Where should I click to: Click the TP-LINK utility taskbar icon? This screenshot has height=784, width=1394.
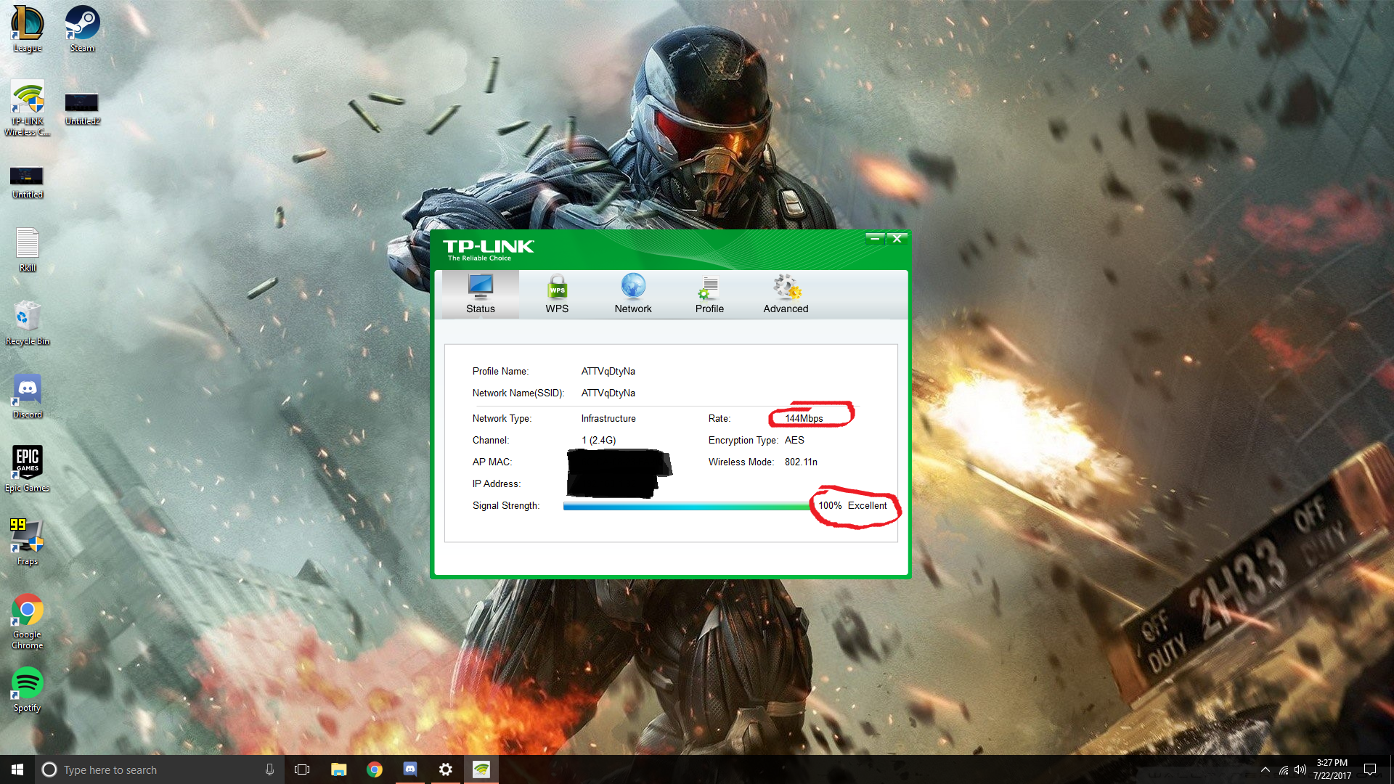[481, 769]
